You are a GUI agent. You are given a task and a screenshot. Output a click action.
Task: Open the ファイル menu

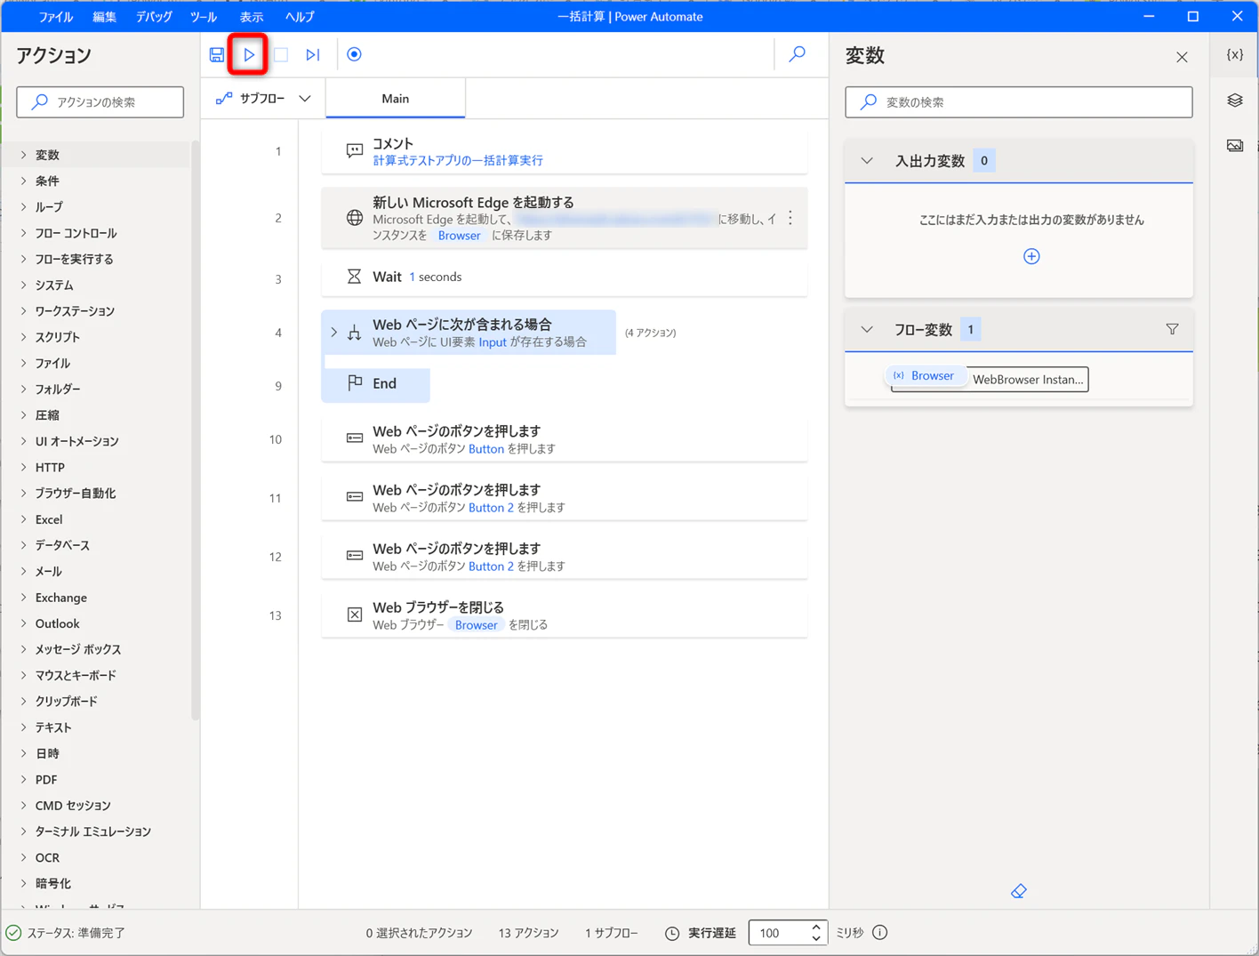click(56, 16)
